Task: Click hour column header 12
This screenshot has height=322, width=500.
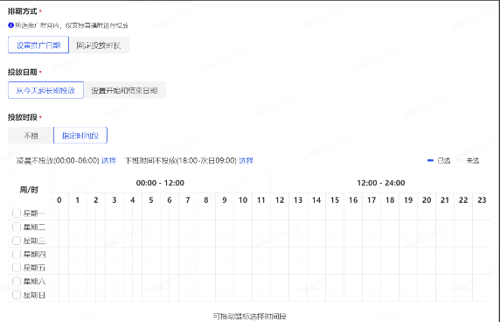Action: (x=280, y=200)
